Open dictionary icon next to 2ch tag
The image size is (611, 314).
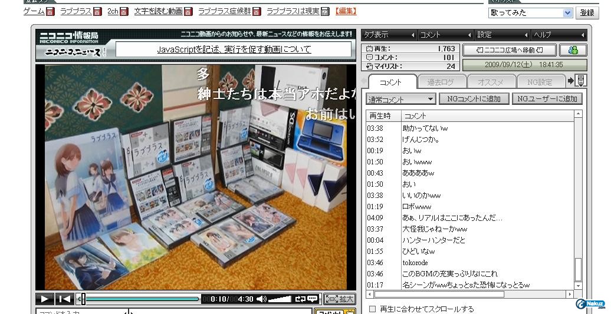point(124,12)
